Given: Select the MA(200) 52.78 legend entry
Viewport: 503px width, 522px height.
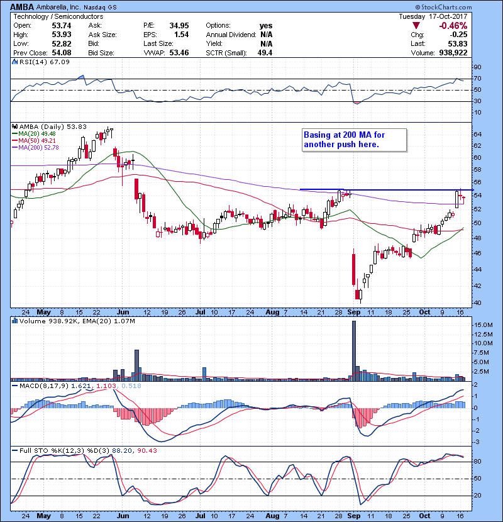Looking at the screenshot, I should tap(35, 147).
